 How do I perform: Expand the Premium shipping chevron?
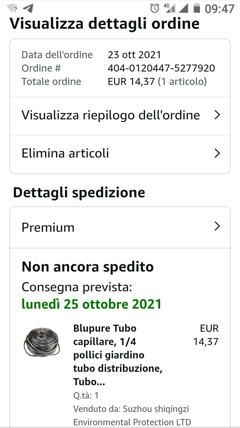tap(217, 227)
